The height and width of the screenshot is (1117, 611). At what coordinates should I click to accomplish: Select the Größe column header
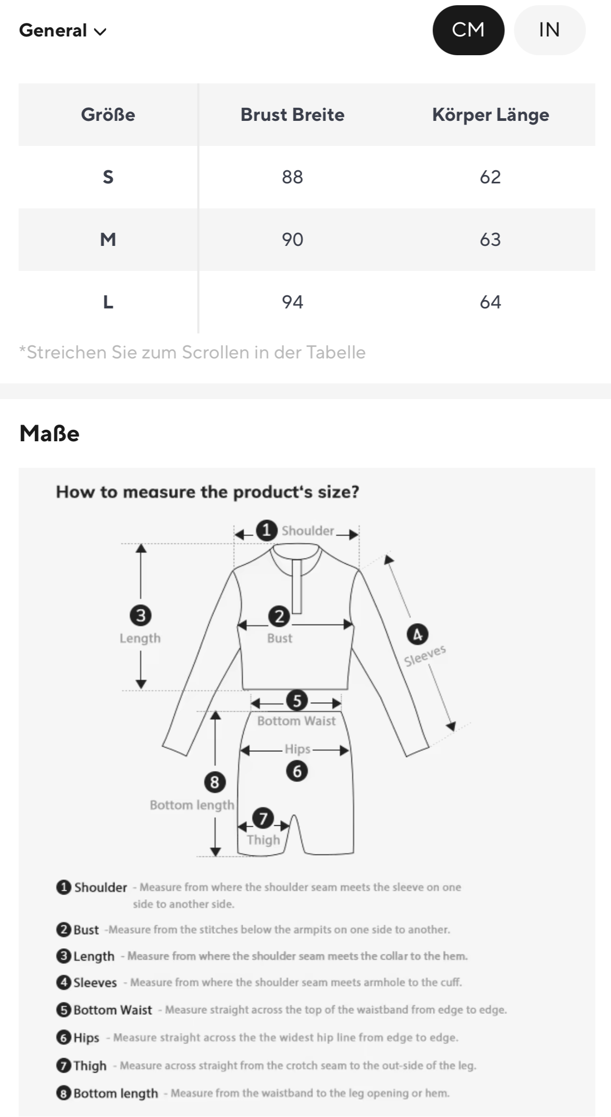(108, 115)
